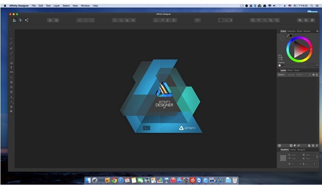Select the Pencil tool

11,53
